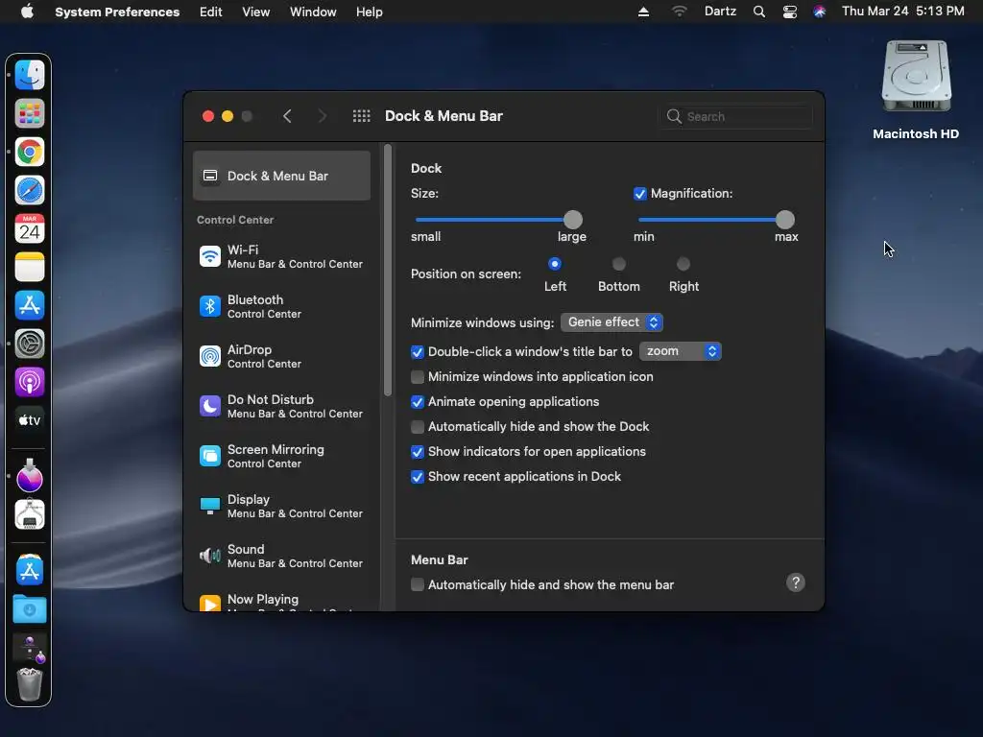
Task: Open the zoom action dropdown
Action: [681, 351]
